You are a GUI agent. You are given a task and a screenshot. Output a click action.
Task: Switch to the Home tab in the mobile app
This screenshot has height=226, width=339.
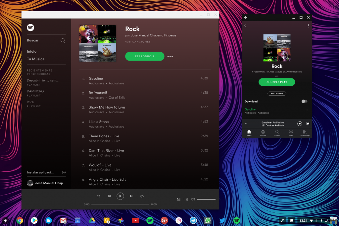point(249,133)
